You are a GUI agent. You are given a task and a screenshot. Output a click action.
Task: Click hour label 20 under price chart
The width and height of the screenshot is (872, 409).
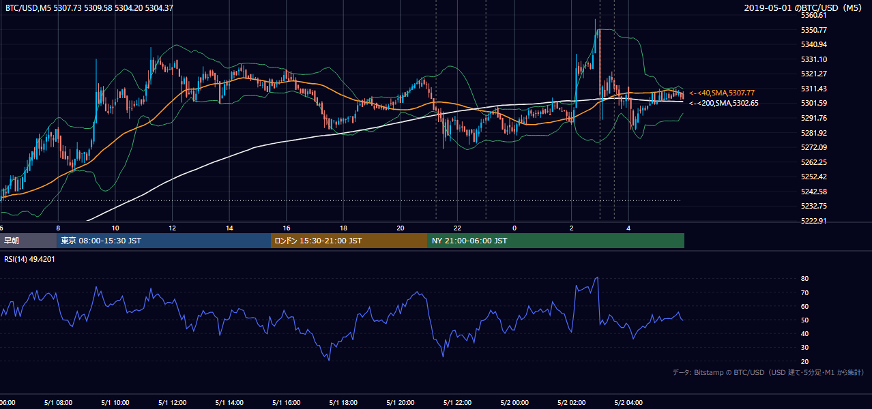point(401,228)
